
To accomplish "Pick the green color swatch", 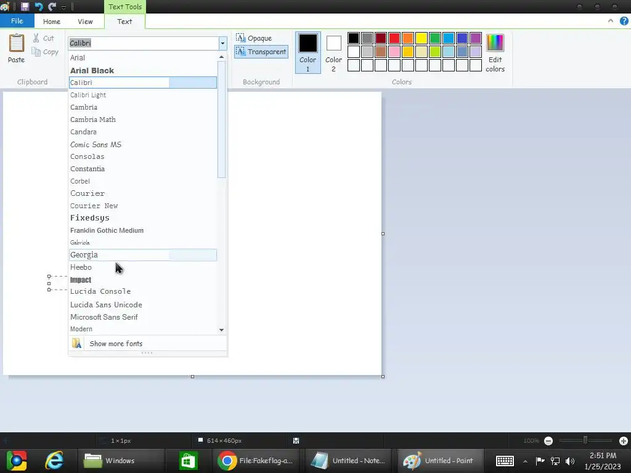I will point(435,38).
